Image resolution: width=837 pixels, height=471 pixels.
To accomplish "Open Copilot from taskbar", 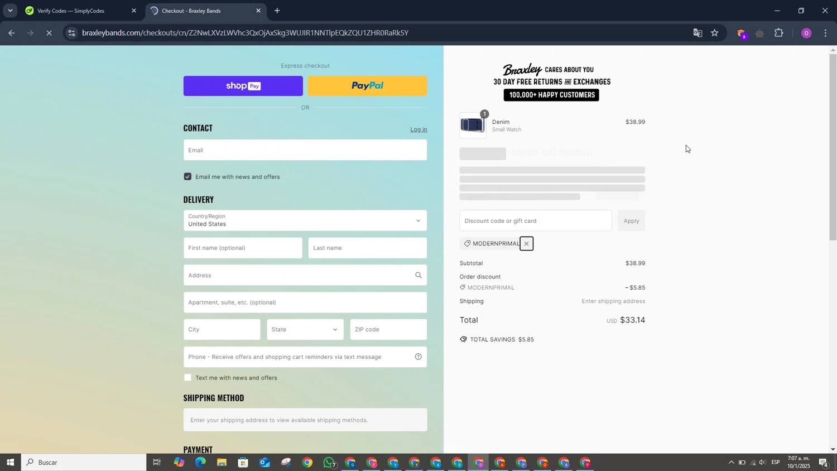I will pos(179,463).
